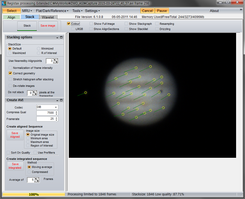Click the orange Select button
This screenshot has height=199, width=245.
click(x=12, y=11)
